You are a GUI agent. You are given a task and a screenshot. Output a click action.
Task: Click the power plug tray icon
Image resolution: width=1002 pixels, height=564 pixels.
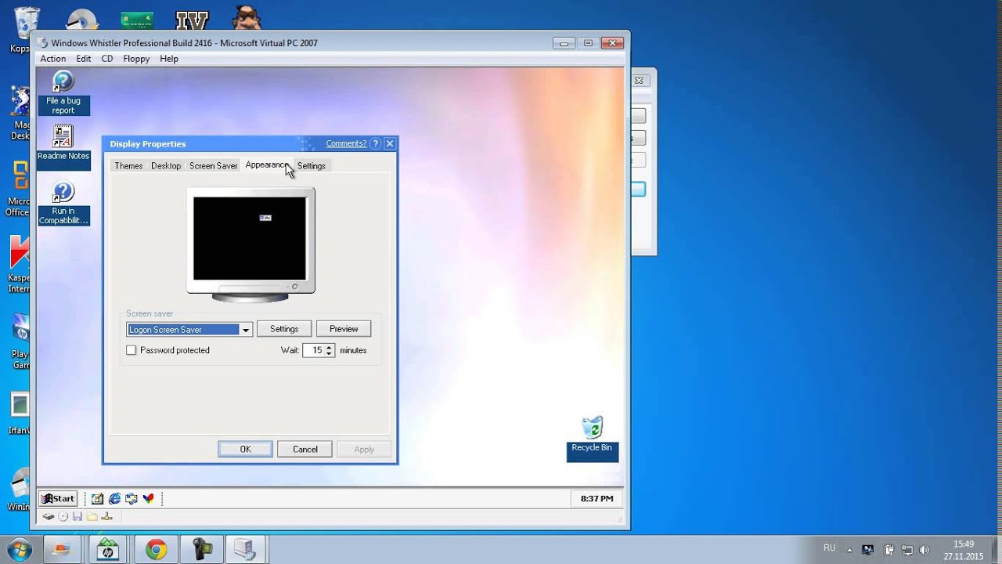coord(888,550)
